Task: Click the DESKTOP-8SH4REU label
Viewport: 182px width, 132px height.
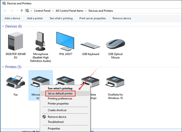Action: (16, 56)
